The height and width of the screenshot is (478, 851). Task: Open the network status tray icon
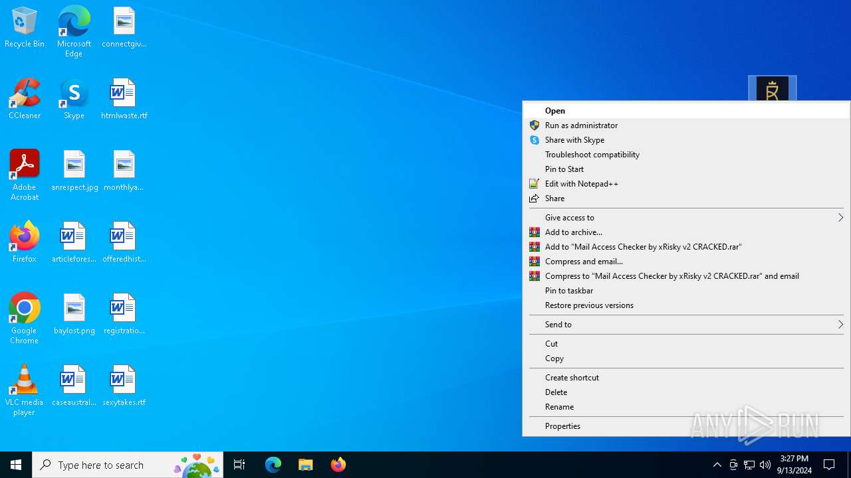749,465
